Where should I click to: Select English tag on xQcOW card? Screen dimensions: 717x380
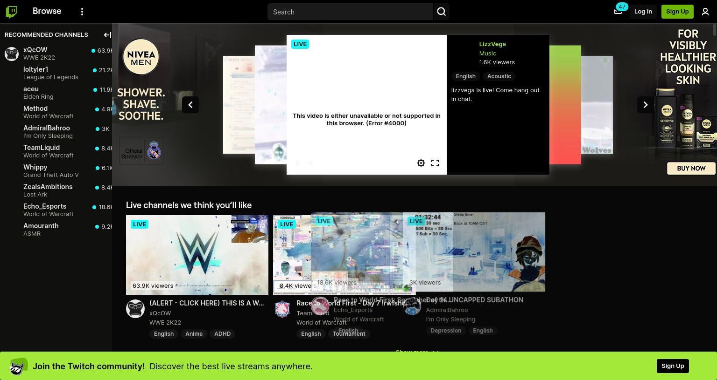coord(164,334)
